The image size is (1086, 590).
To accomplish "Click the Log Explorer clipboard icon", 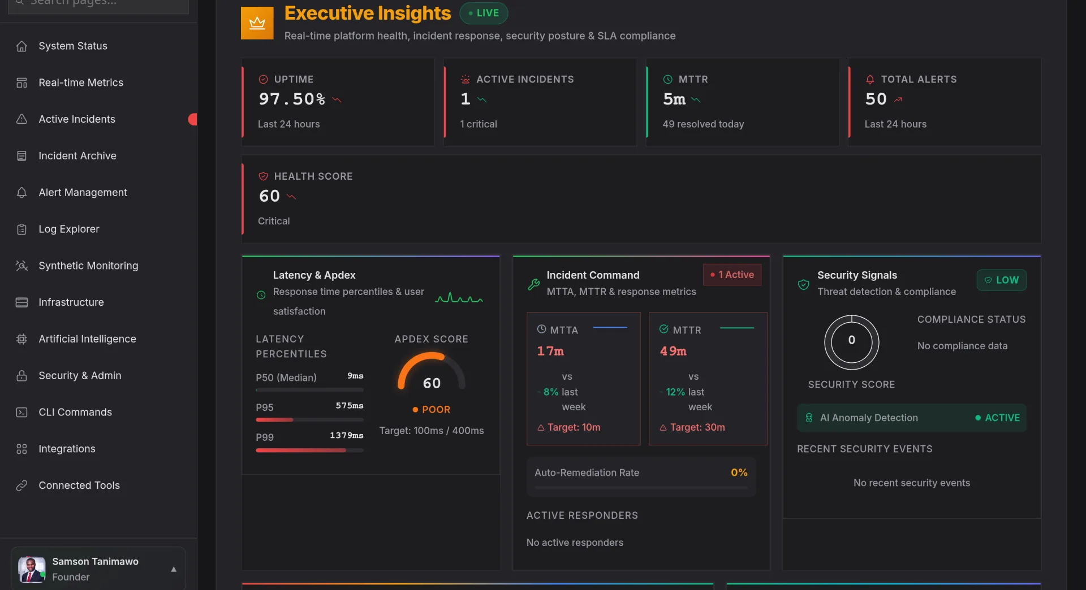I will pyautogui.click(x=21, y=229).
